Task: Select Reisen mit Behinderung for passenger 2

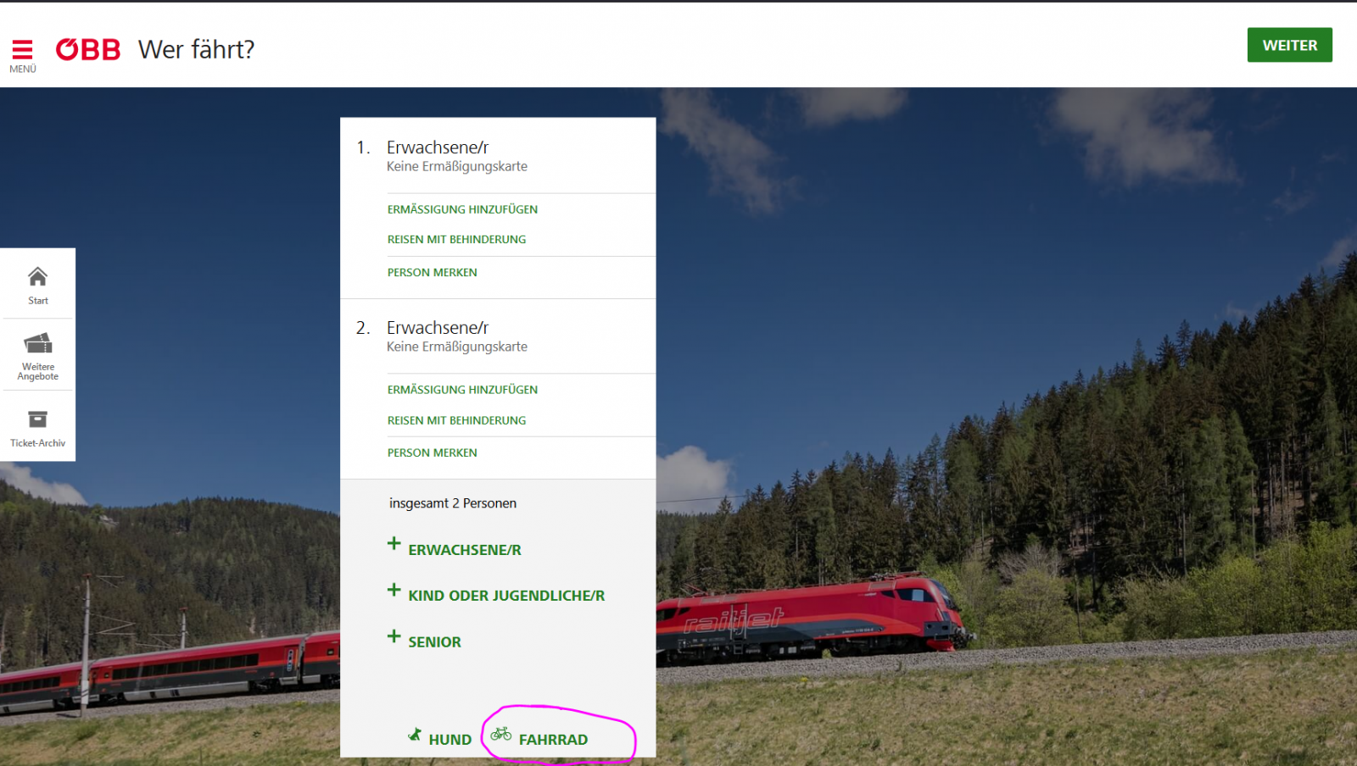Action: (456, 420)
